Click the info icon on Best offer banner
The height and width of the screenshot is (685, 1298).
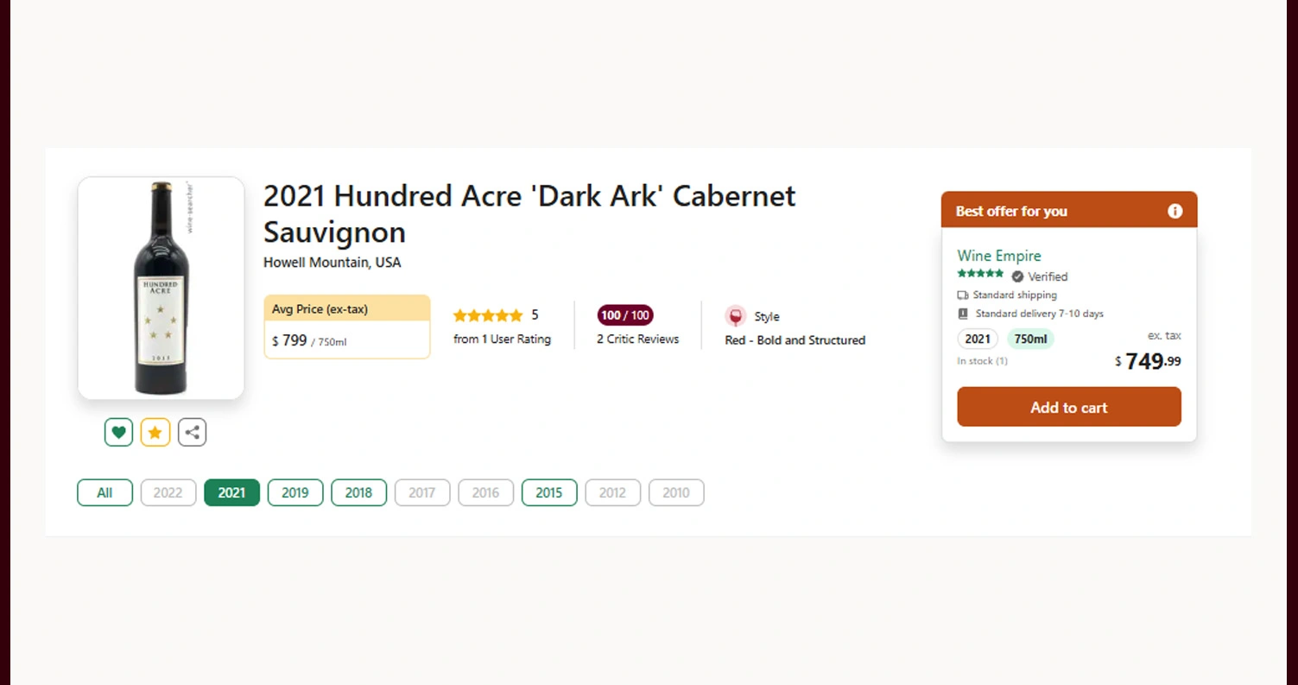(x=1175, y=211)
